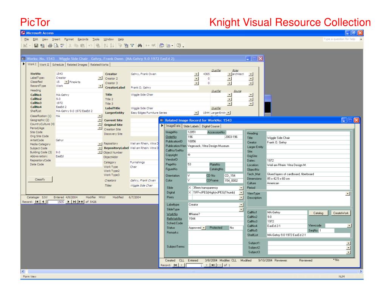Click the Undo arrow icon
Screen dimensions: 387x290
[x=90, y=46]
